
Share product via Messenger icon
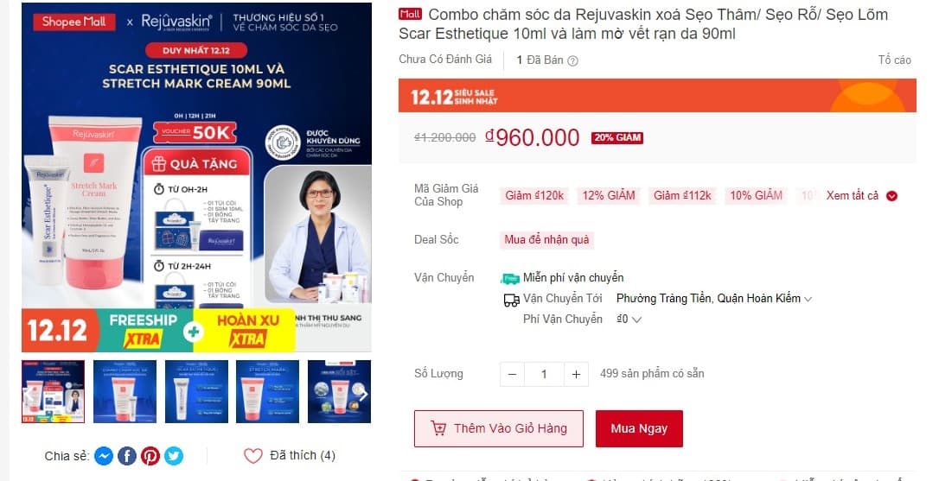104,456
